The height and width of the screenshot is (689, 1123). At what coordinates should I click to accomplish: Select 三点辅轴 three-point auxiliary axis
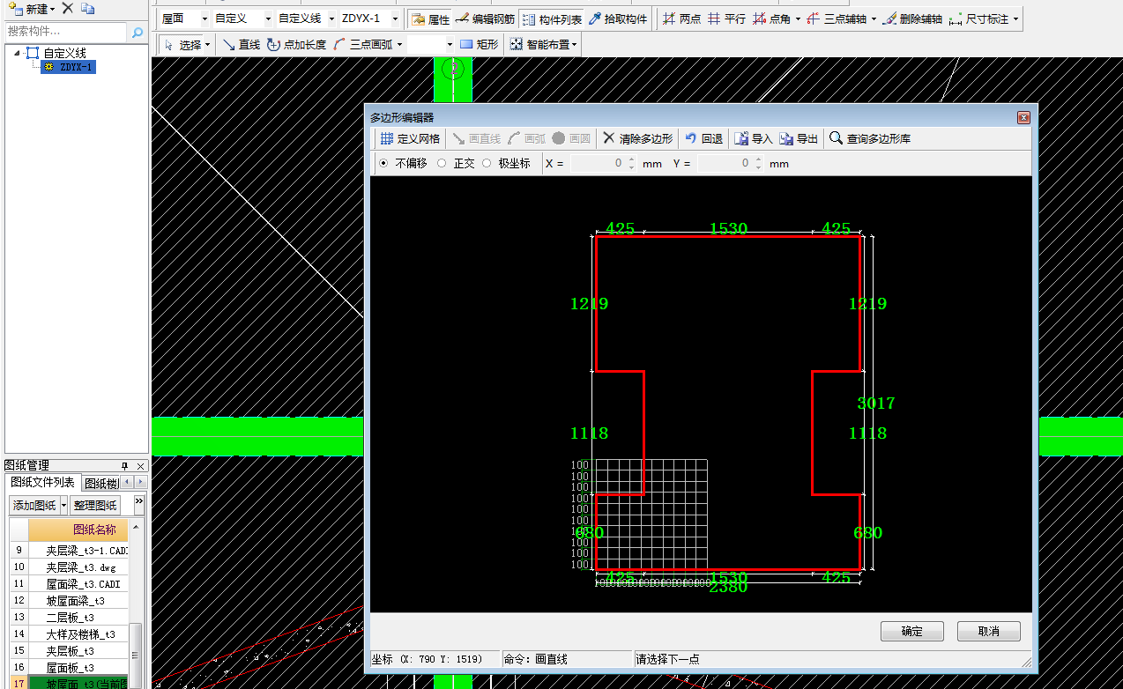tap(837, 19)
